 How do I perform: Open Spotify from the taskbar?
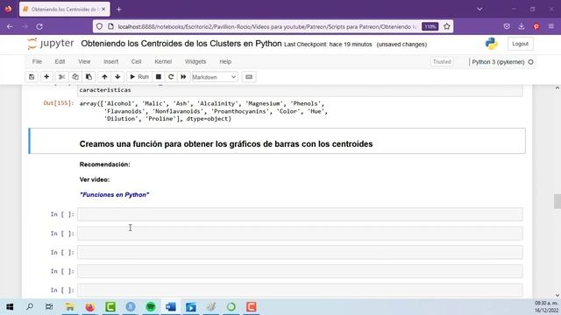click(x=151, y=307)
